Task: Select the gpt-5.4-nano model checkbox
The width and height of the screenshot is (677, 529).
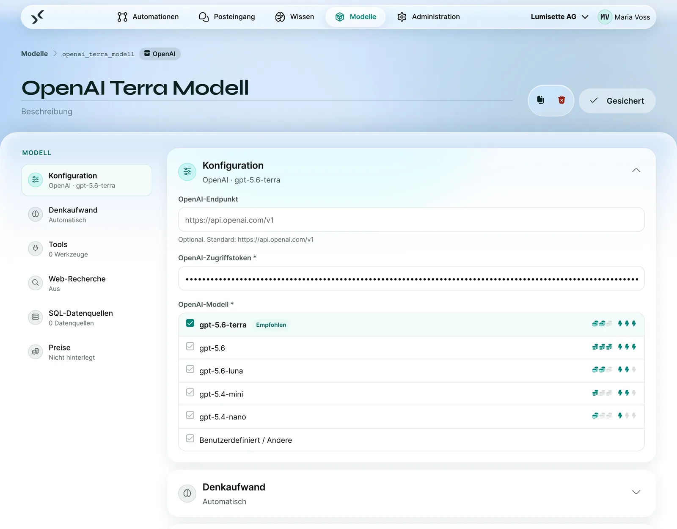Action: (190, 416)
